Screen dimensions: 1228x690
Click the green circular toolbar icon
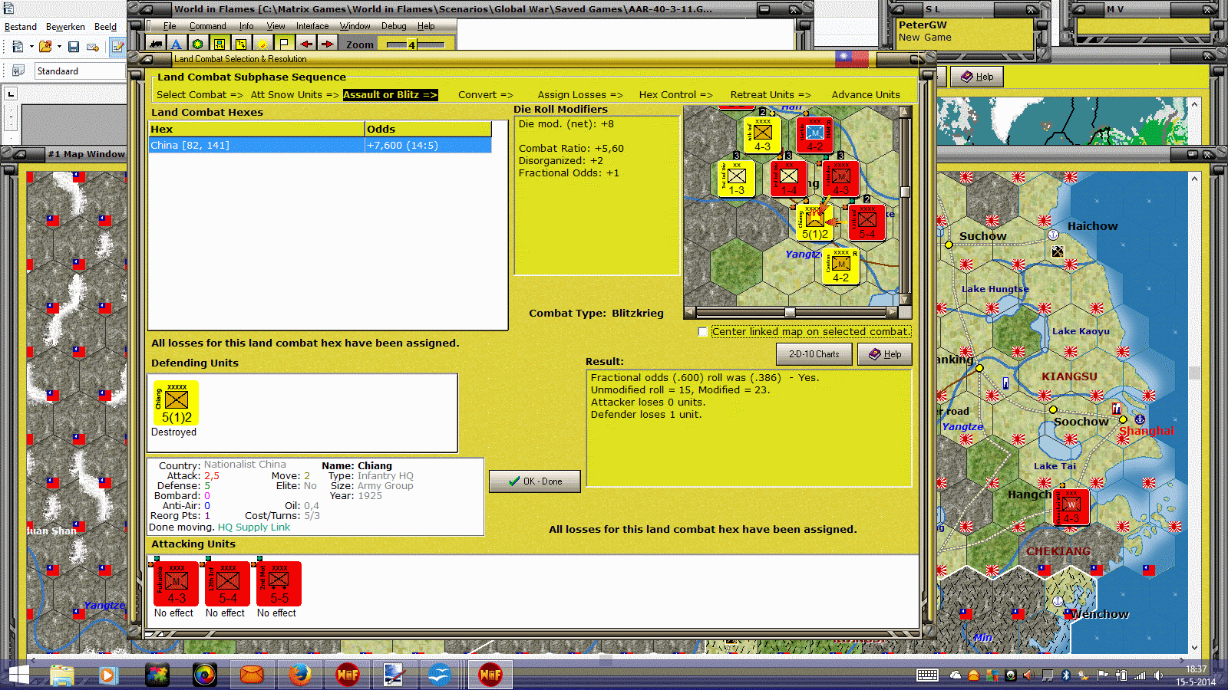pos(198,44)
